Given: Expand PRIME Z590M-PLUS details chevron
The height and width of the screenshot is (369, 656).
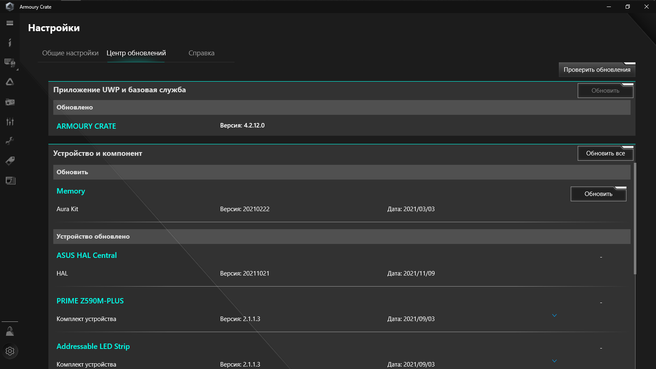Looking at the screenshot, I should tap(554, 315).
